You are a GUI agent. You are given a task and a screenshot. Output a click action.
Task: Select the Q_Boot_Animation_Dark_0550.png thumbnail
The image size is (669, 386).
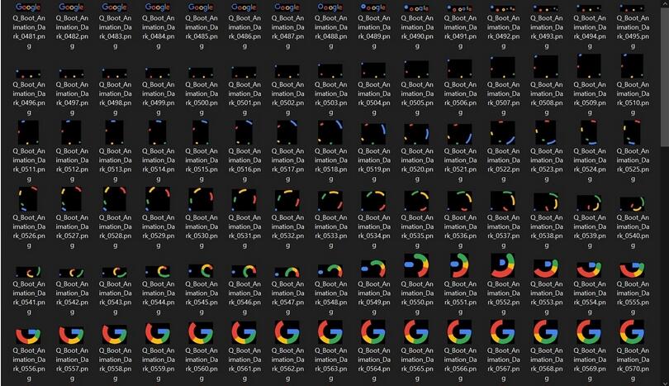(417, 265)
